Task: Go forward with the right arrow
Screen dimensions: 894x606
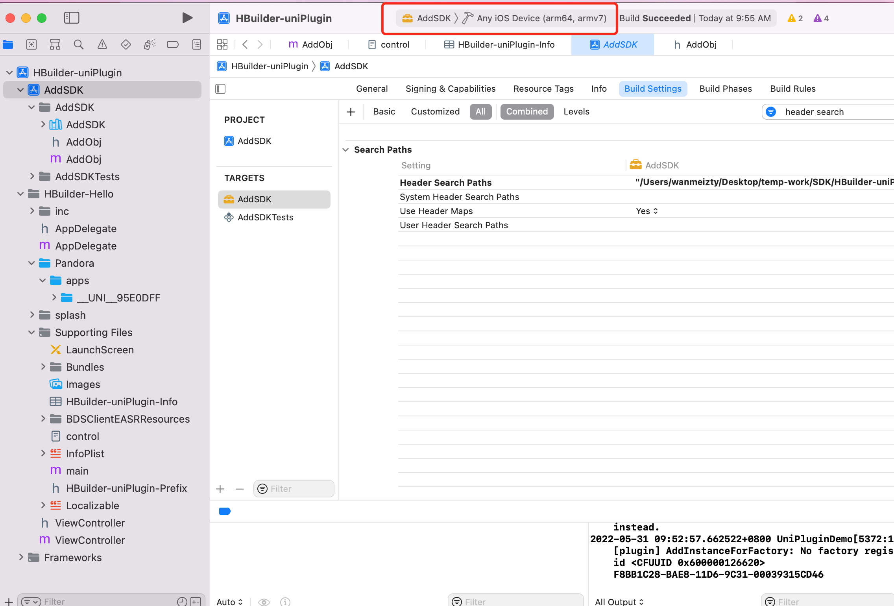Action: [260, 44]
